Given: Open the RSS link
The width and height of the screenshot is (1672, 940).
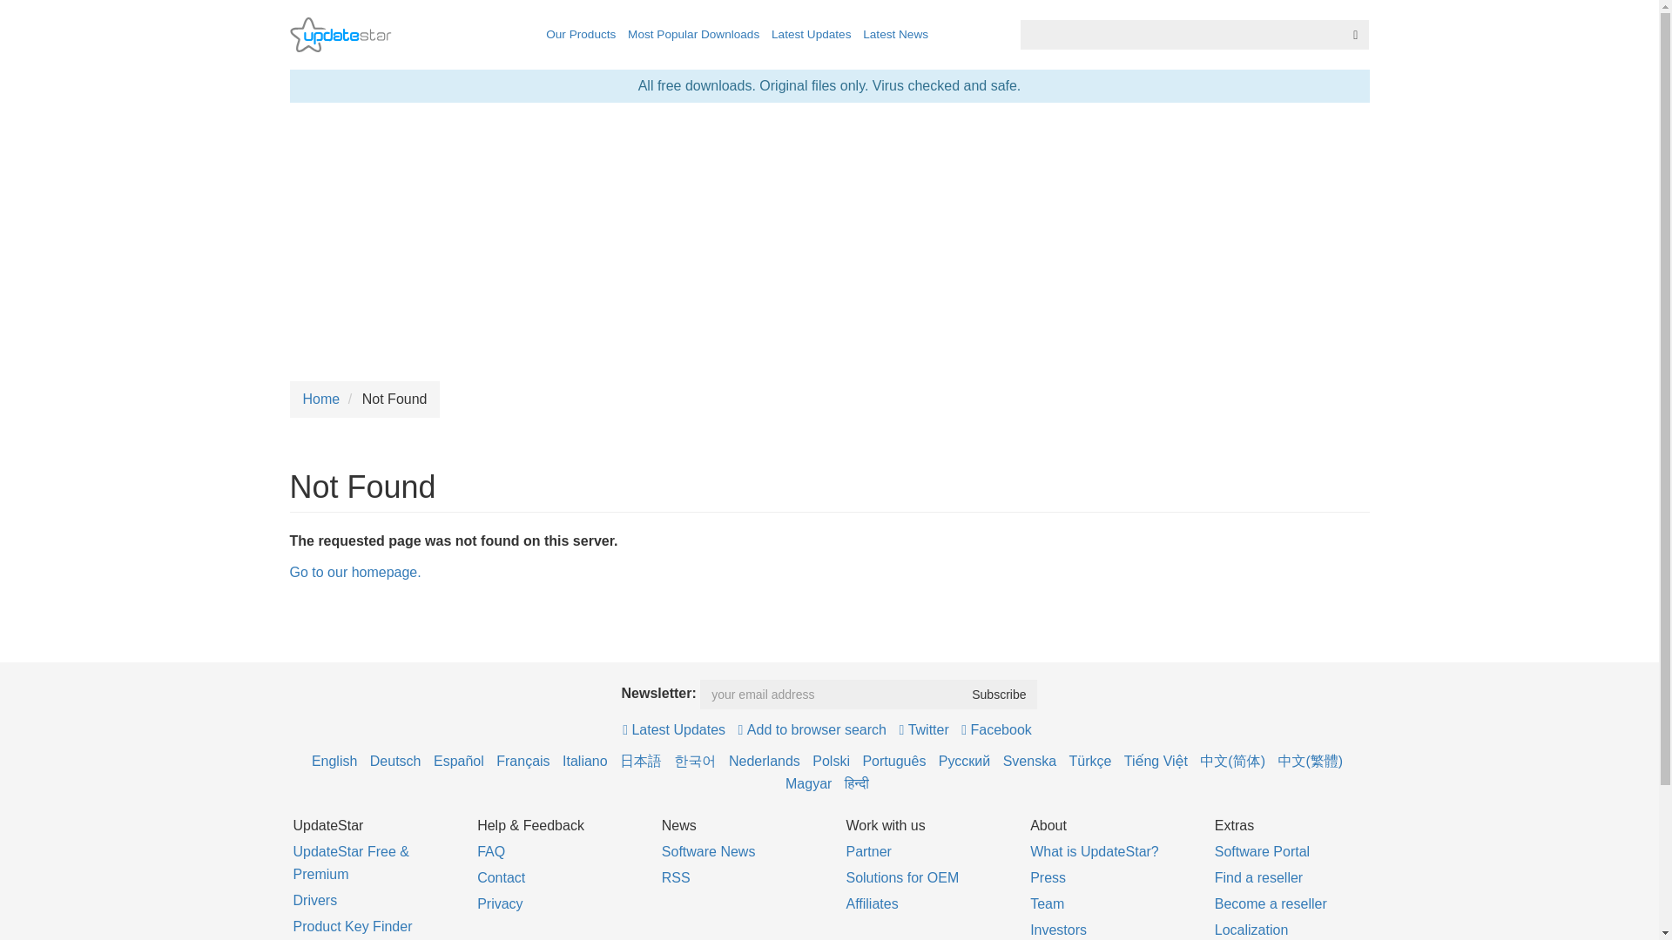Looking at the screenshot, I should [x=676, y=878].
